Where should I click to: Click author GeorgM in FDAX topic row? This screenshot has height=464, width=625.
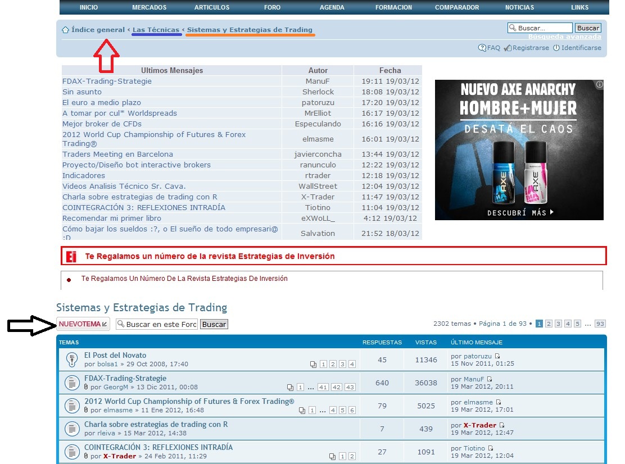[116, 387]
